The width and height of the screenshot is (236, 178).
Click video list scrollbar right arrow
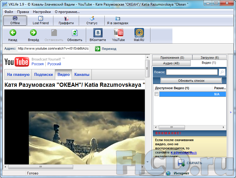[224, 128]
